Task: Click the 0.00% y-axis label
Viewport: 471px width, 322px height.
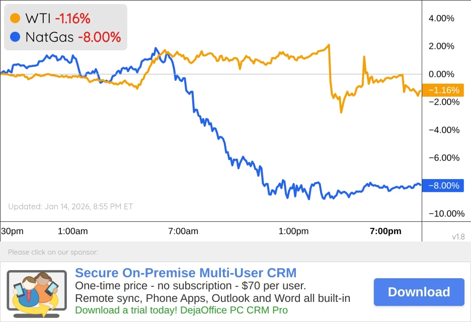Action: [441, 74]
